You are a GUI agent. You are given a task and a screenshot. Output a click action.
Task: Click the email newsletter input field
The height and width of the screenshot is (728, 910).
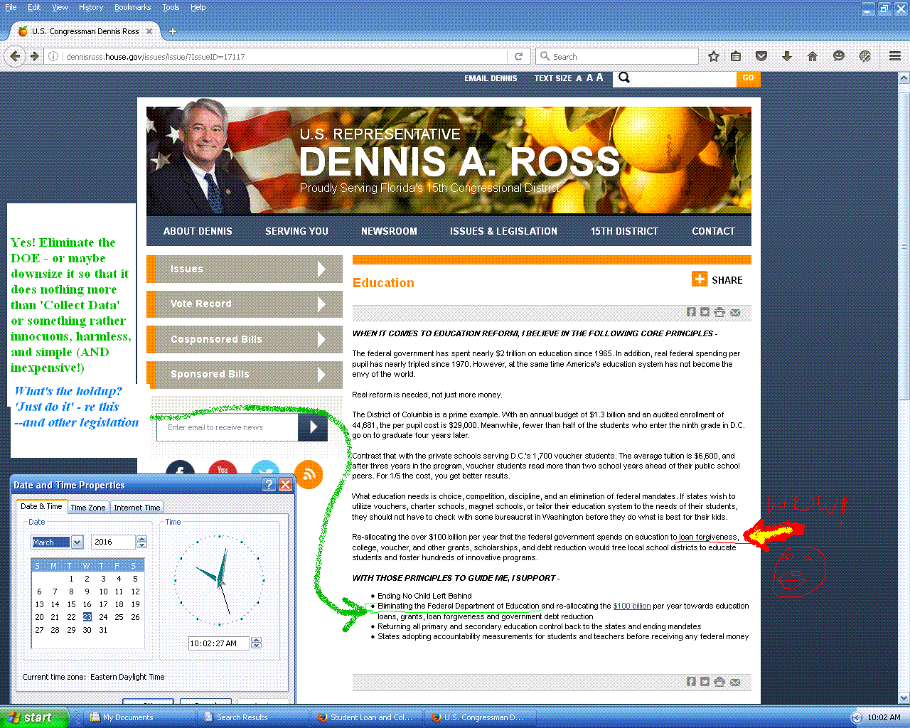coord(227,427)
